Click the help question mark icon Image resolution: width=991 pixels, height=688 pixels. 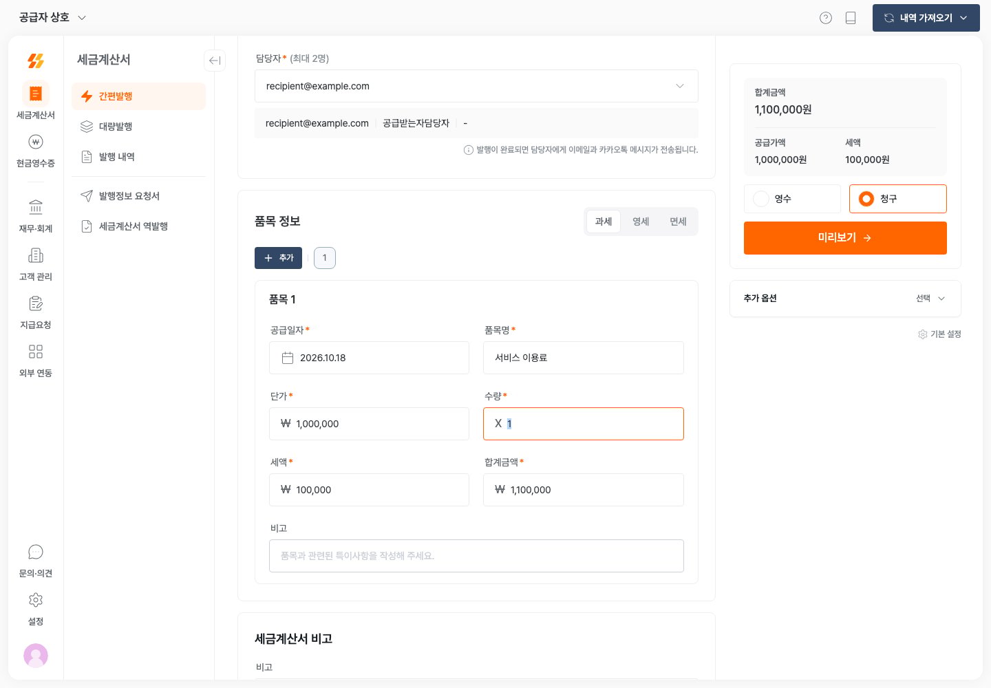826,18
